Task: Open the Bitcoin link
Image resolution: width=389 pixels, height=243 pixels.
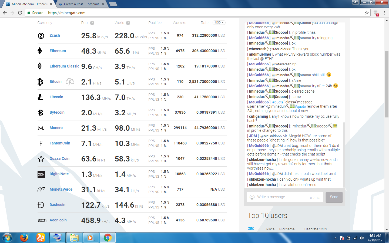Action: tap(55, 82)
